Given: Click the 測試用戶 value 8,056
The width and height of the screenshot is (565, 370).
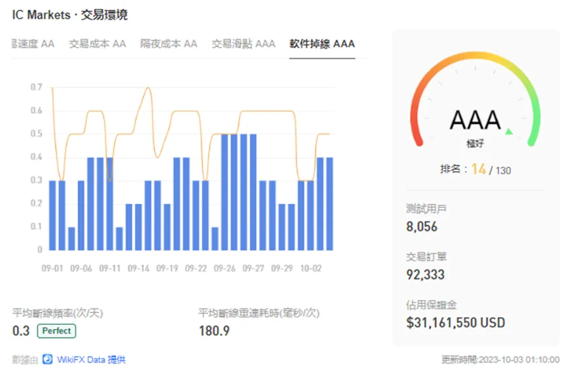Looking at the screenshot, I should tap(422, 227).
